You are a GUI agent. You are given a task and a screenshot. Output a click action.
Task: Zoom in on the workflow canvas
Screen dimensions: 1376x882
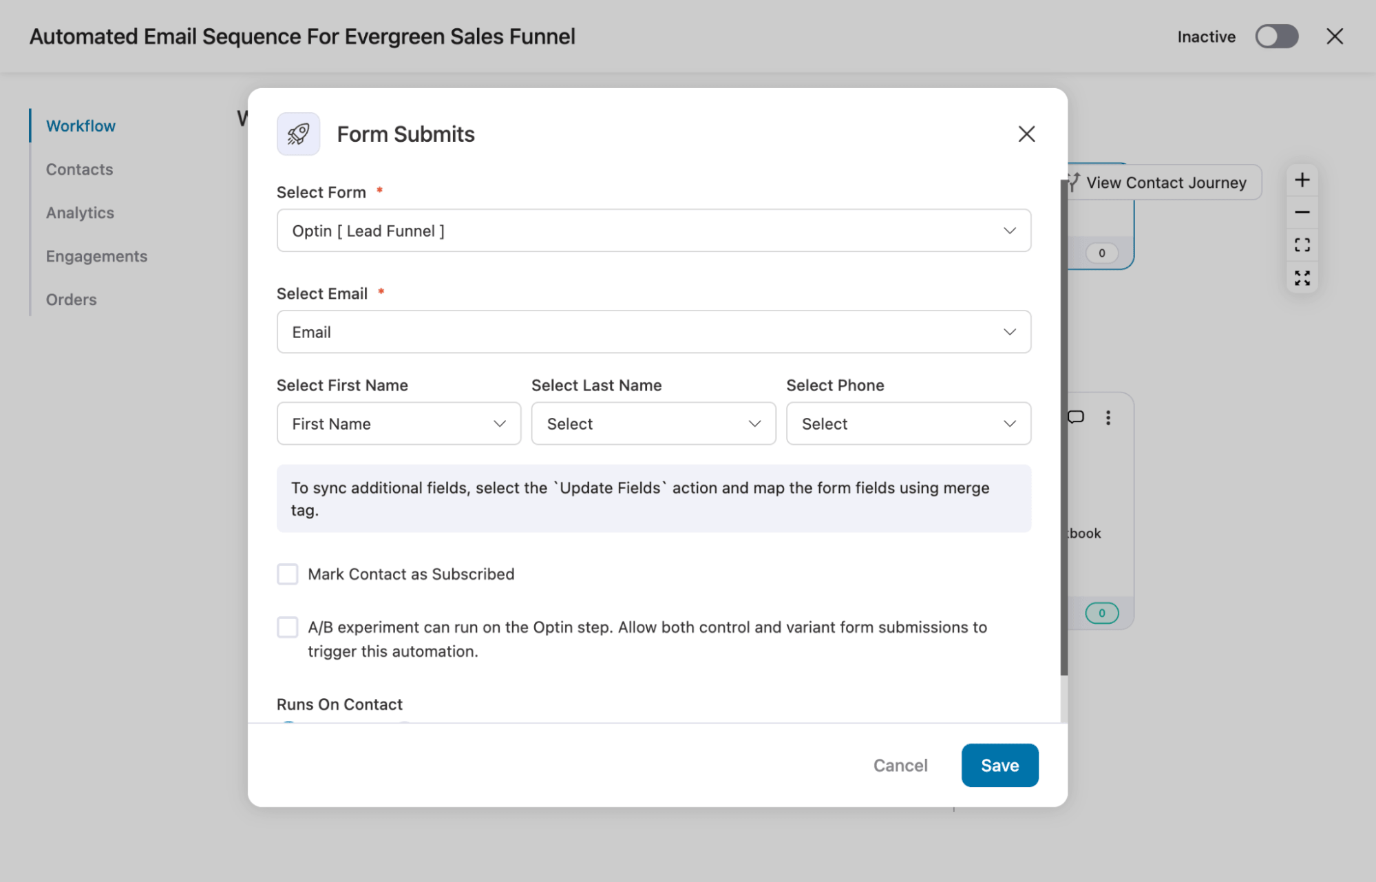1302,180
